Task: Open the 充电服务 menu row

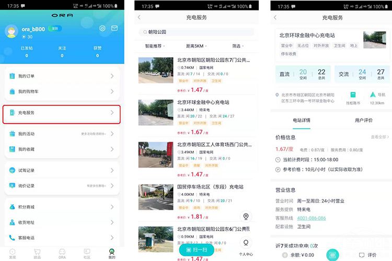Action: click(x=62, y=113)
